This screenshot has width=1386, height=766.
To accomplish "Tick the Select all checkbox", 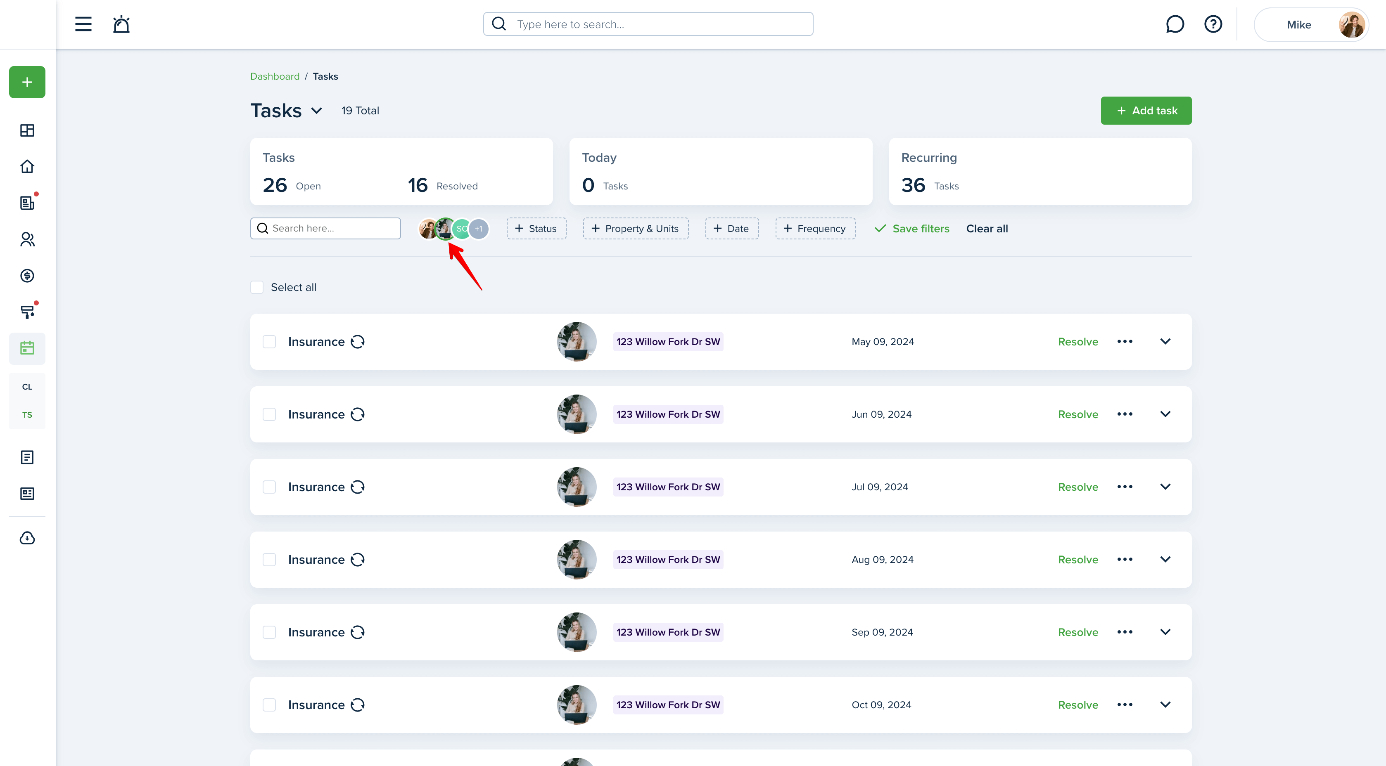I will tap(257, 288).
